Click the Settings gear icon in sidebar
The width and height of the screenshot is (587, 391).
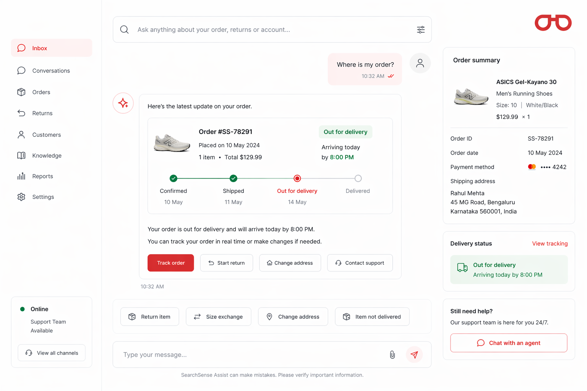[x=21, y=197]
